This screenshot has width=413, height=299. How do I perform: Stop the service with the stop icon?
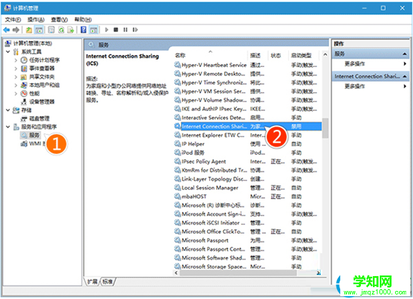coord(116,30)
